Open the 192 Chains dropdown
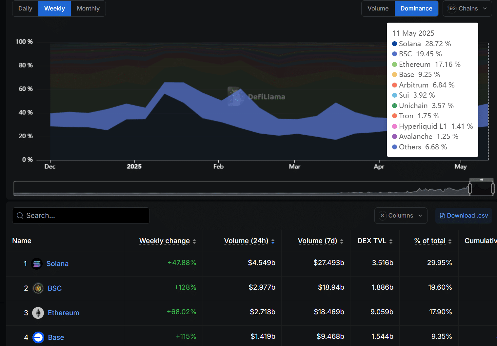 click(x=467, y=9)
